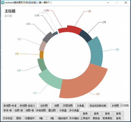This screenshot has height=122, width=131.
Task: Select the 饼图 button
Action: 57,106
